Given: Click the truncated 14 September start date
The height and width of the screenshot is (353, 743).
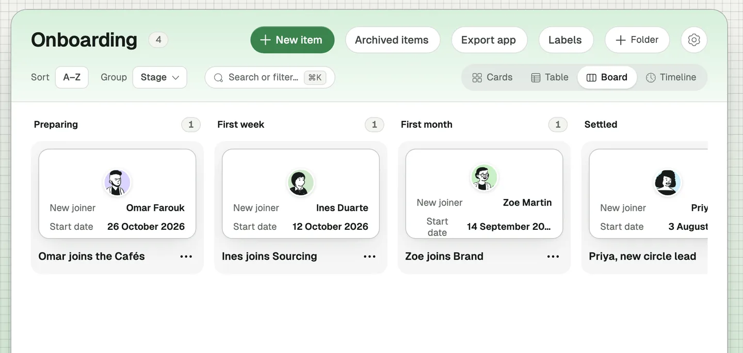Looking at the screenshot, I should tap(509, 226).
